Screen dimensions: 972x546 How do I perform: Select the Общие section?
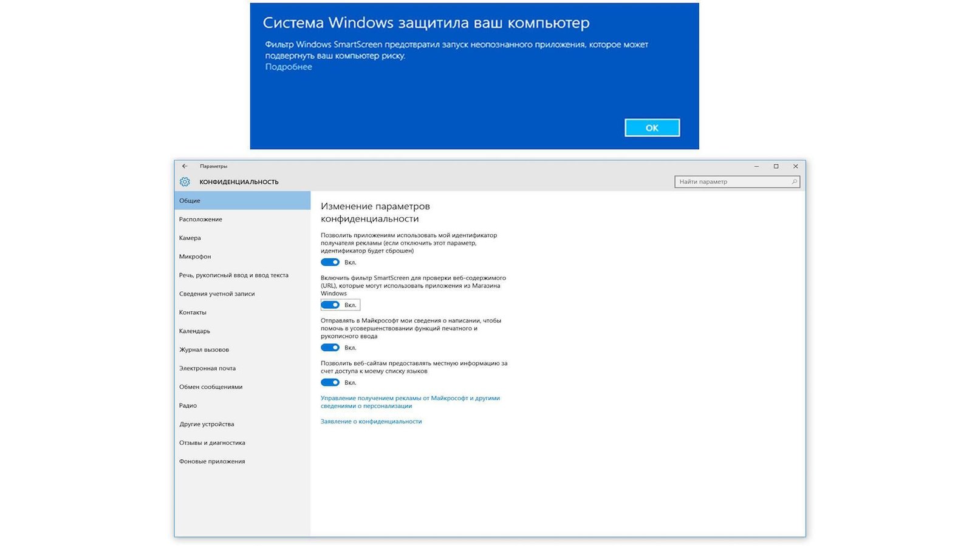(242, 201)
